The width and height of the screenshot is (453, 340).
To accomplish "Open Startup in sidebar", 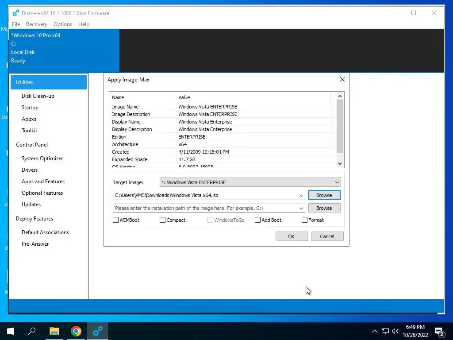I will [30, 108].
